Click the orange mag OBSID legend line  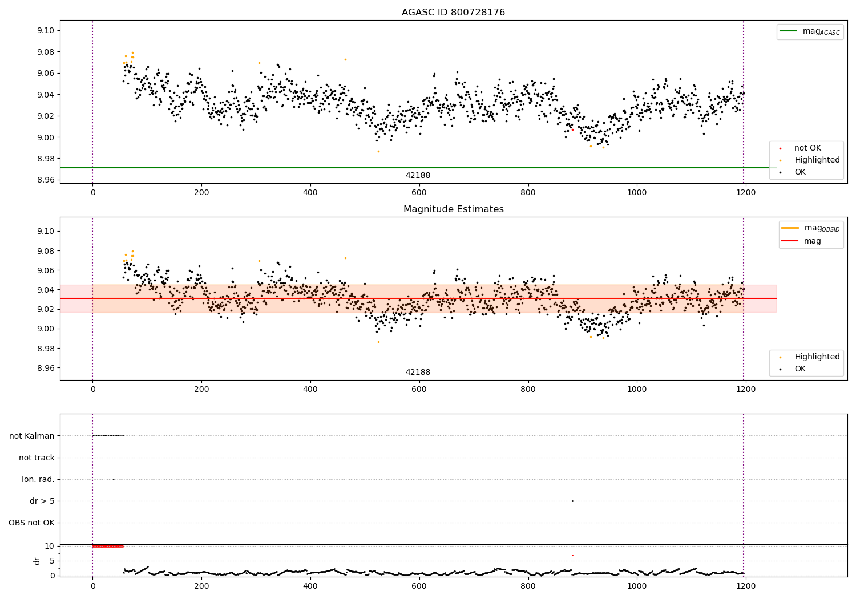click(x=790, y=228)
